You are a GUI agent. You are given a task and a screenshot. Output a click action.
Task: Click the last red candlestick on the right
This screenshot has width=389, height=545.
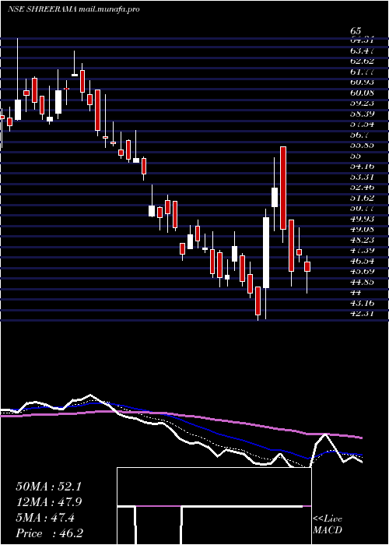307,266
